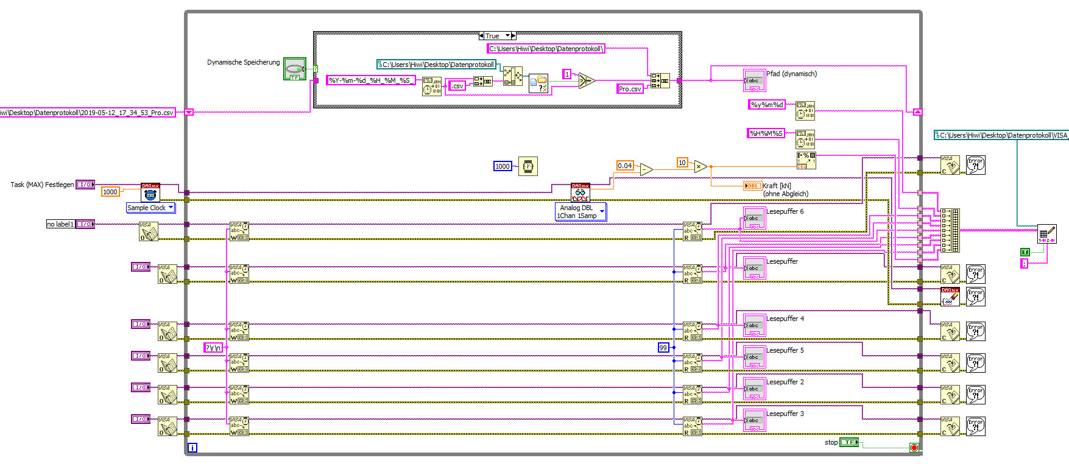Click the loop iteration terminal i

pyautogui.click(x=192, y=448)
